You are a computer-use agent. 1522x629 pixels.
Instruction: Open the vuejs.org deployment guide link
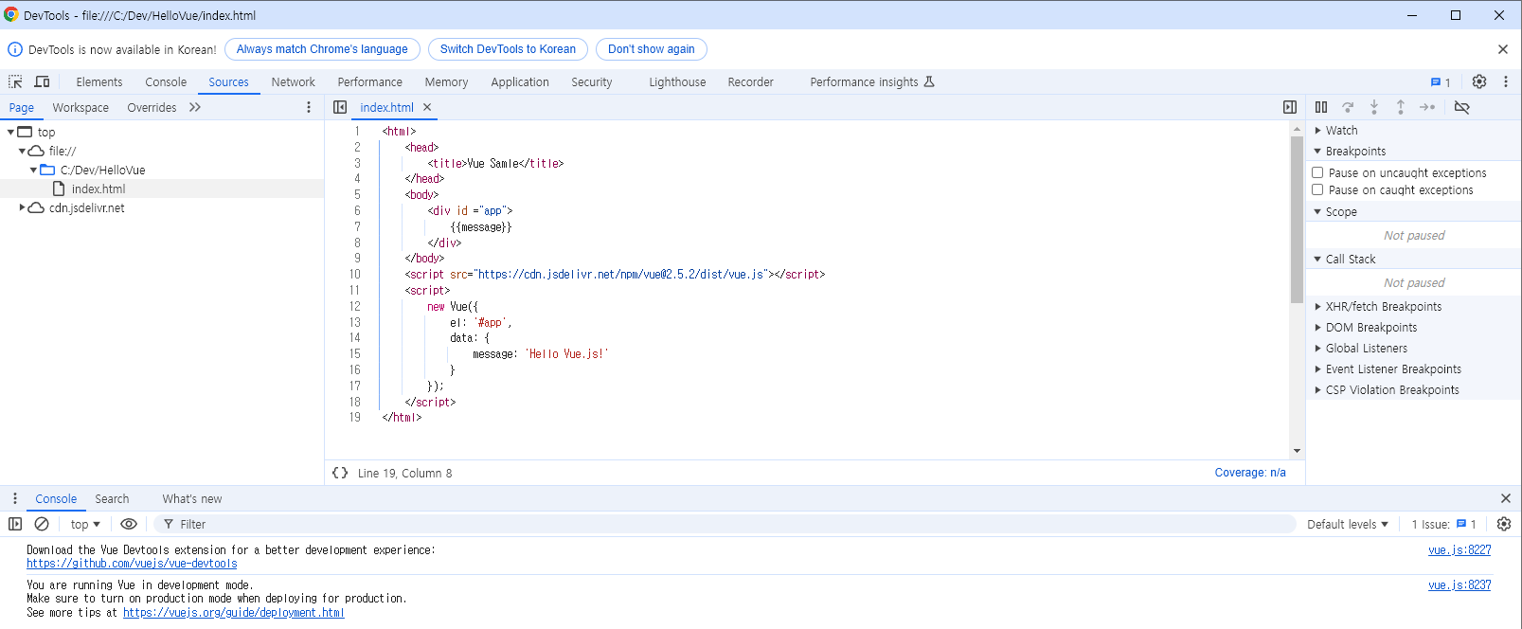click(234, 613)
